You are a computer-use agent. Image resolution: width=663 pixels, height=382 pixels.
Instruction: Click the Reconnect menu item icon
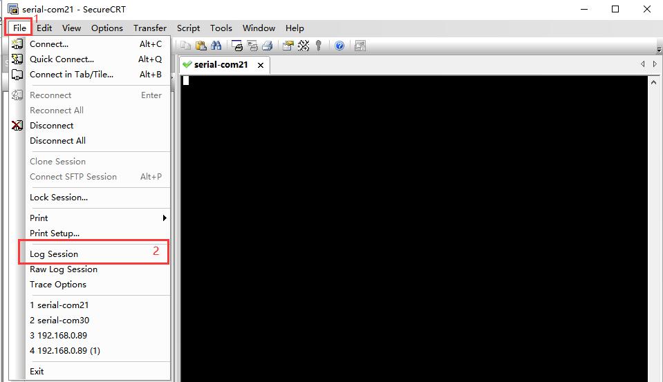pos(17,95)
